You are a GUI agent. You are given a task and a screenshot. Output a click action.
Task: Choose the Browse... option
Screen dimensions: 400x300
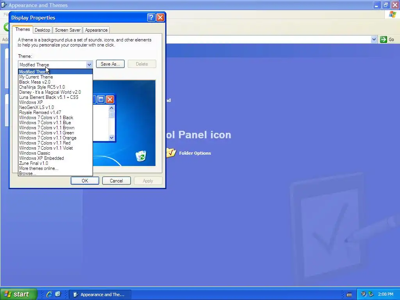point(55,173)
